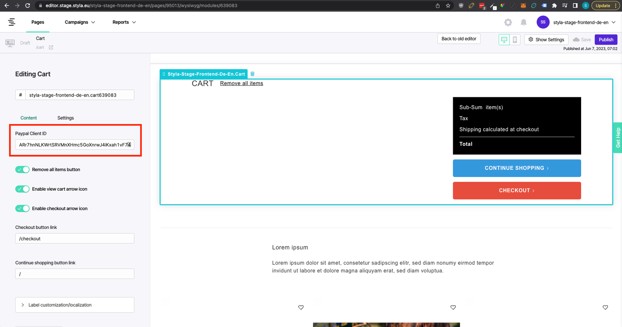Open the Reports dropdown
Viewport: 622px width, 327px height.
click(124, 22)
